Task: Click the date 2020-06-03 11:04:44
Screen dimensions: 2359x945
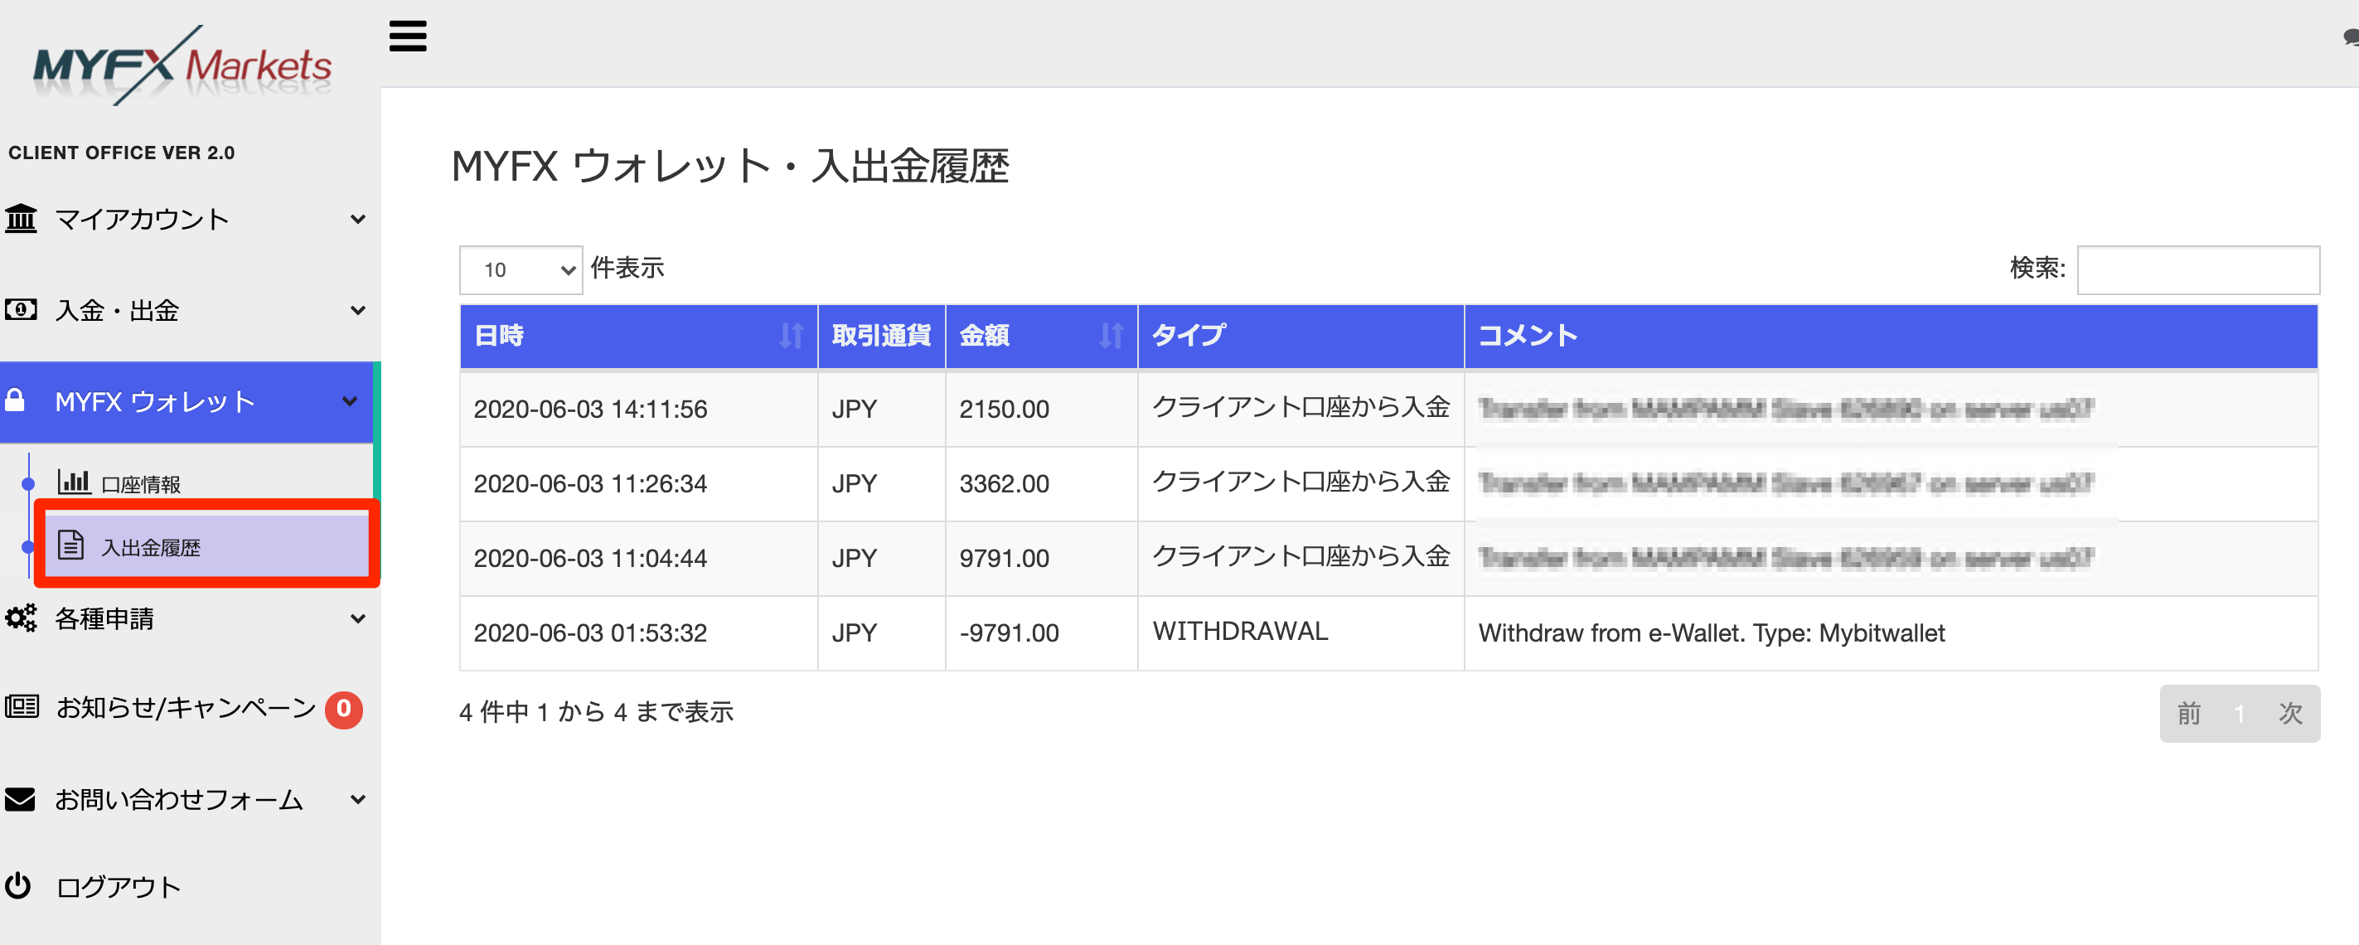Action: click(x=590, y=559)
